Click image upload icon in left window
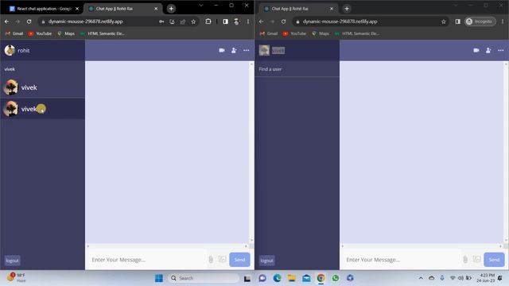509x286 pixels. coord(223,259)
